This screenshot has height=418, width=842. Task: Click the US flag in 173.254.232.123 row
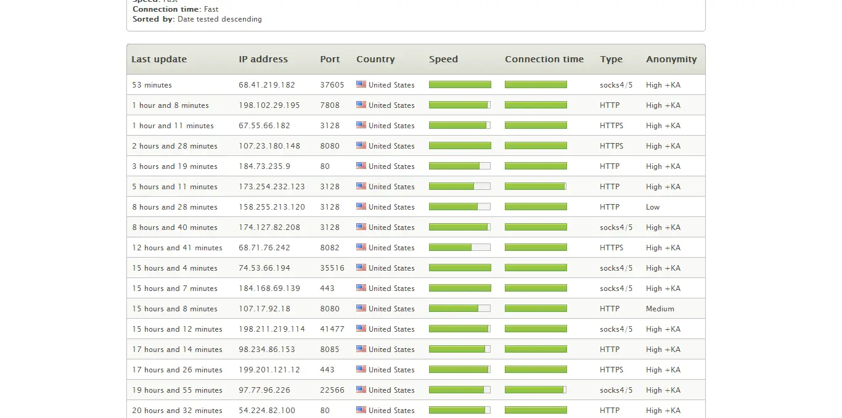[361, 186]
